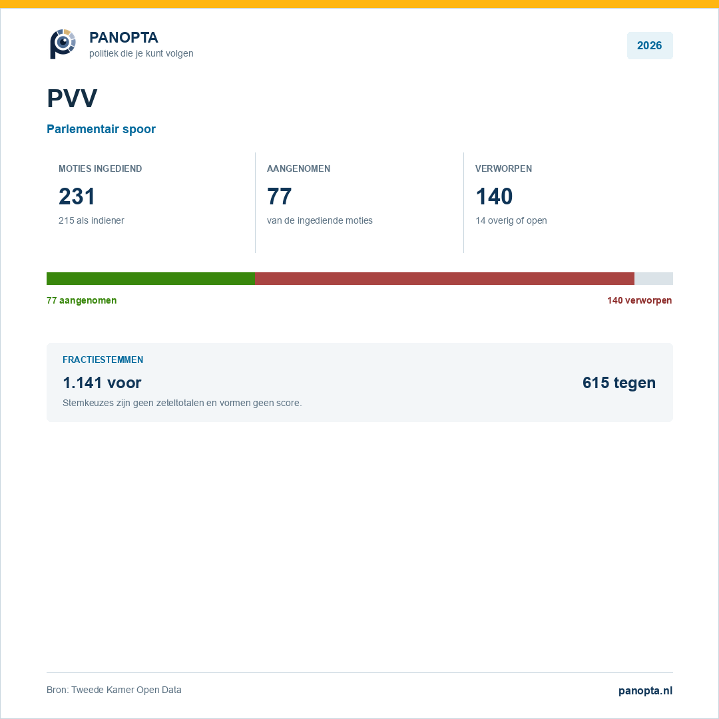Click the red verworpen bar segment
719x719 pixels.
(445, 278)
